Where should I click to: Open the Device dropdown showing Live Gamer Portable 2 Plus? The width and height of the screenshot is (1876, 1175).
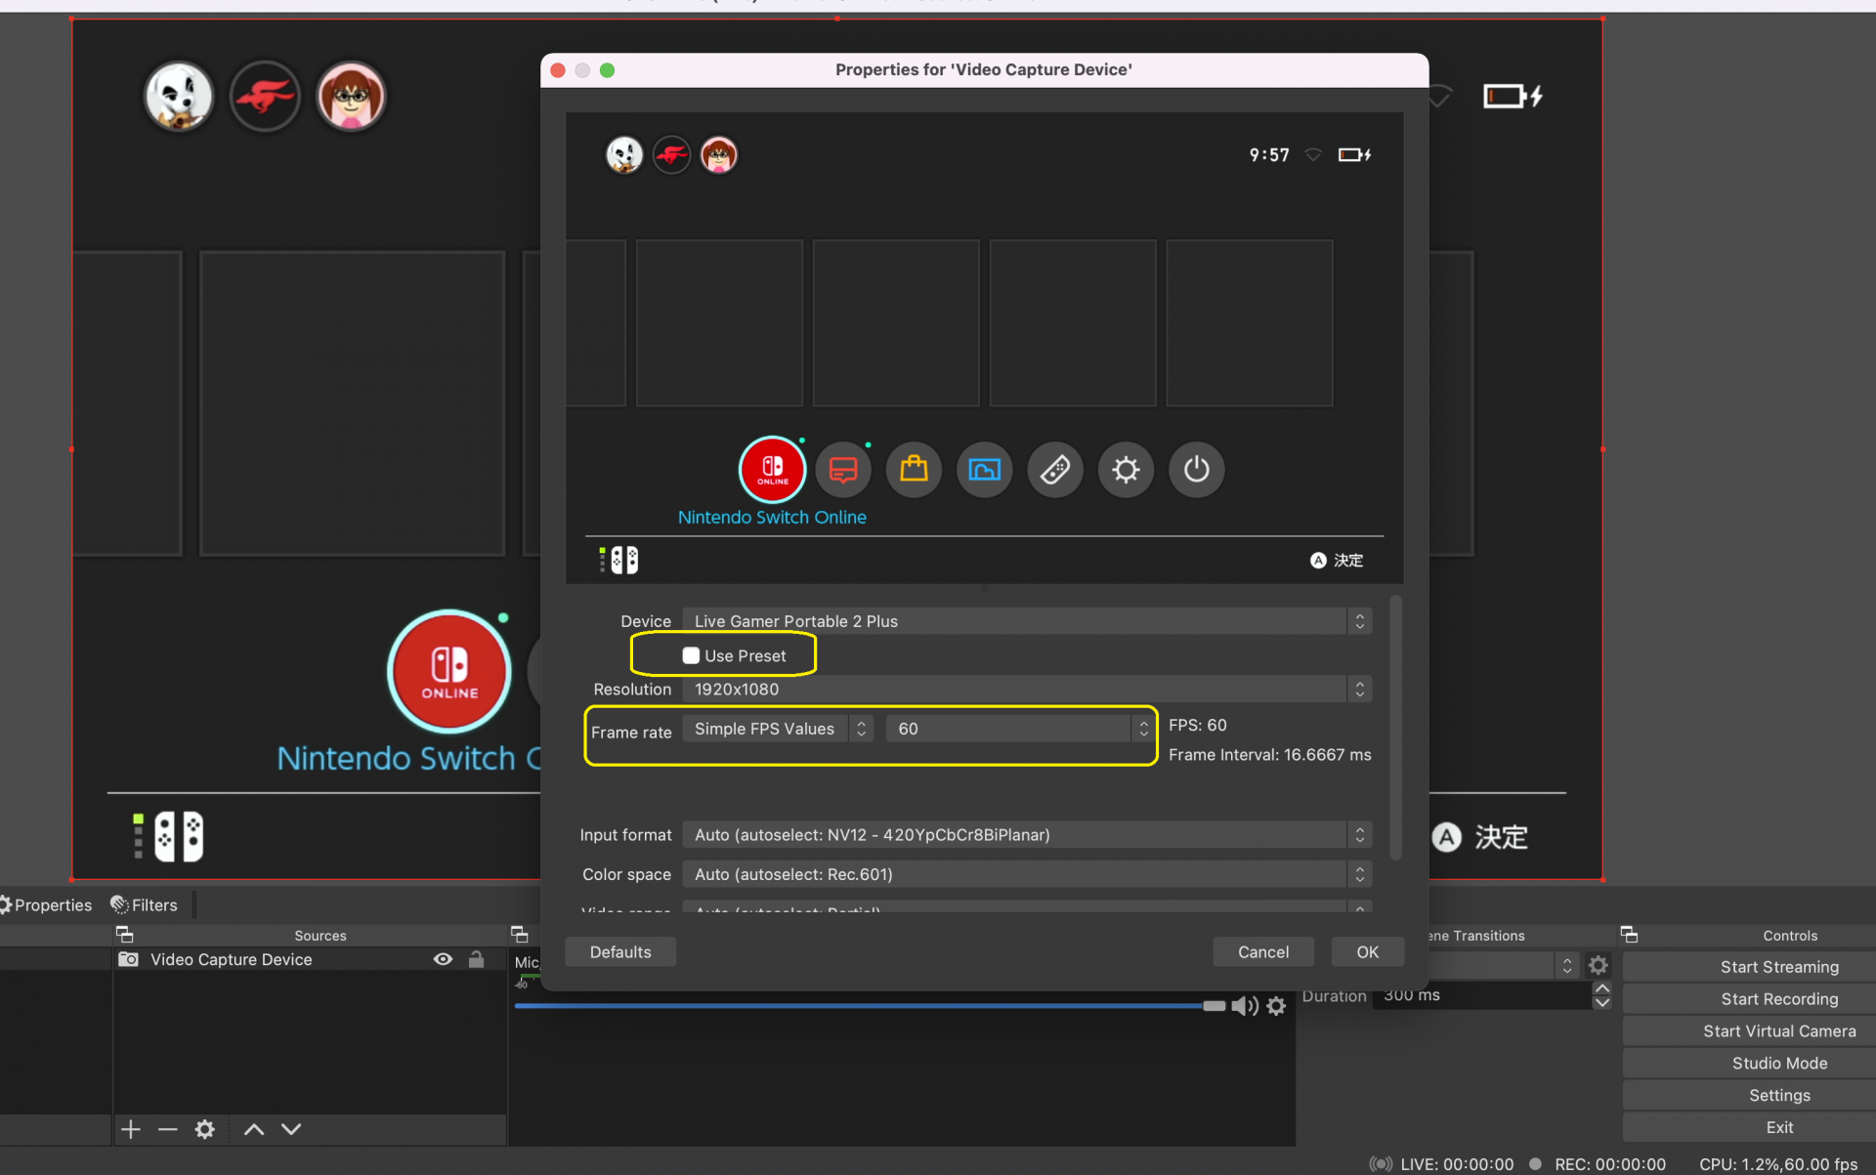point(1027,621)
